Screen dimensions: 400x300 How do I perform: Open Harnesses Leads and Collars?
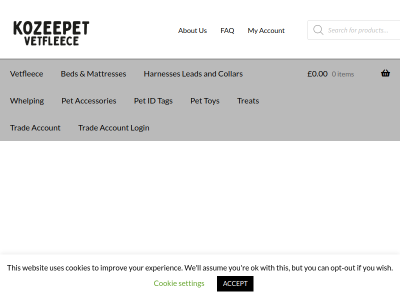193,73
